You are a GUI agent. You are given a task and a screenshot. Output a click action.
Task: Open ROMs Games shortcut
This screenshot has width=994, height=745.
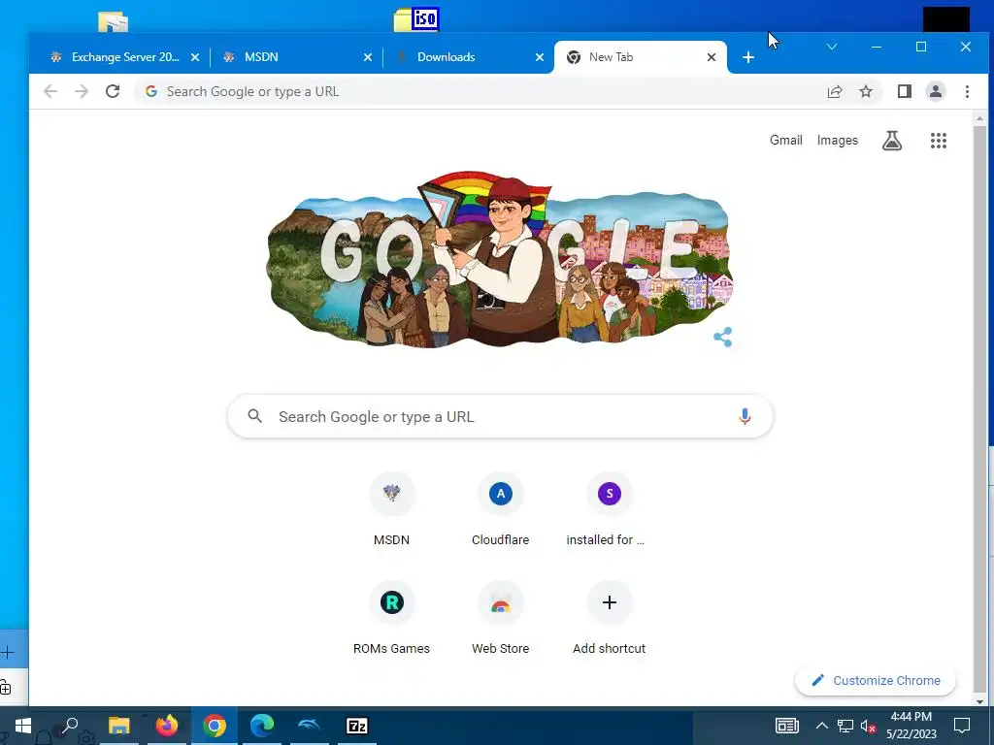click(392, 618)
